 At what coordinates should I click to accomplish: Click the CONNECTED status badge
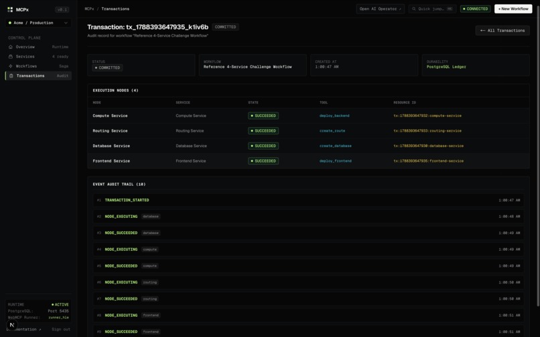click(x=475, y=9)
